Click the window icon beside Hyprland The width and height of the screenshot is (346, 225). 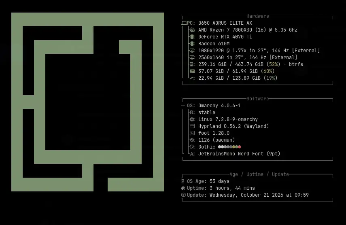(192, 126)
